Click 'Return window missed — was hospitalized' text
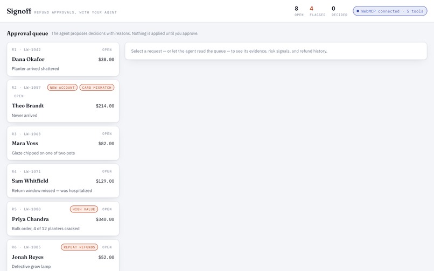Viewport: 434px width, 271px height. pyautogui.click(x=52, y=190)
